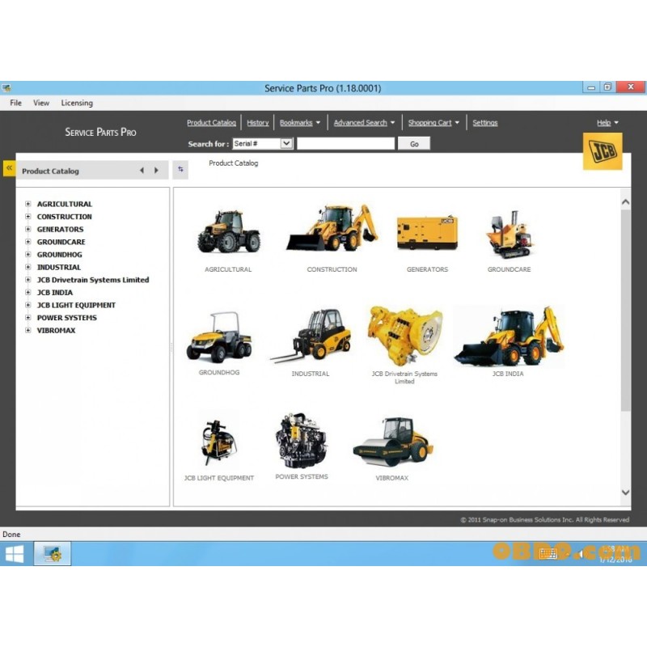Screen dimensions: 647x647
Task: Open the JCB LIGHT EQUIPMENT thumbnail
Action: click(x=219, y=443)
